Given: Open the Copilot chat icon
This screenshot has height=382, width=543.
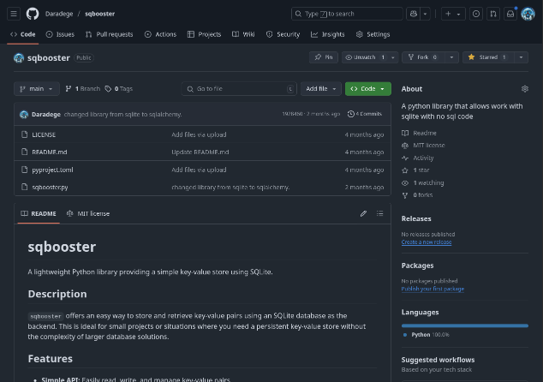Looking at the screenshot, I should (x=413, y=14).
